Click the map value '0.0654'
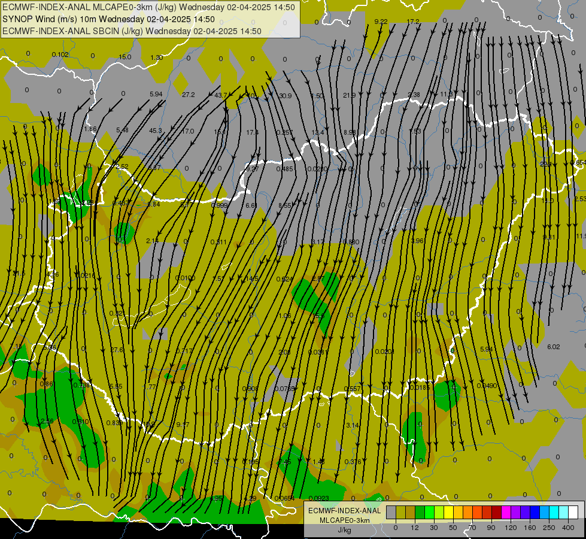 (284, 498)
